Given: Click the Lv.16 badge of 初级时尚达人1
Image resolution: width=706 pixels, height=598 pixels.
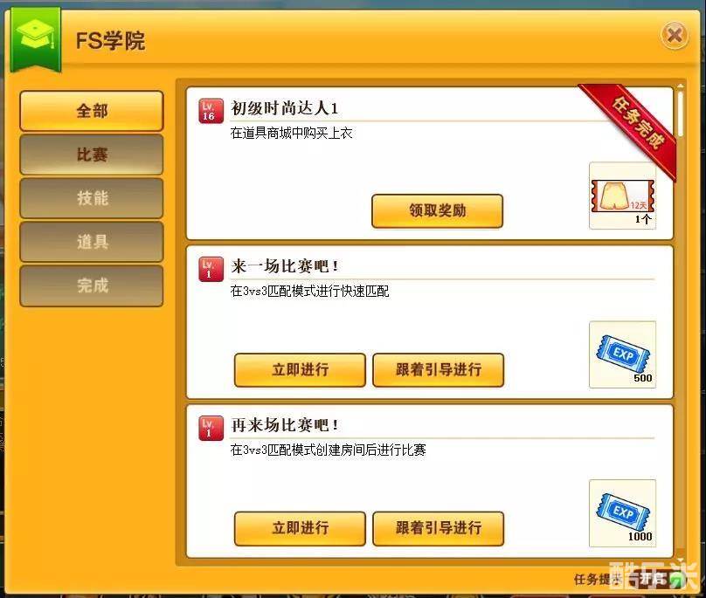Looking at the screenshot, I should (211, 111).
